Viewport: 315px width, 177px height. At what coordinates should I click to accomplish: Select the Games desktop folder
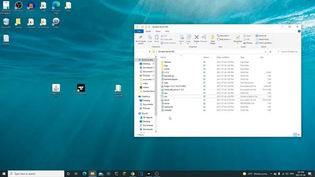coord(19,23)
